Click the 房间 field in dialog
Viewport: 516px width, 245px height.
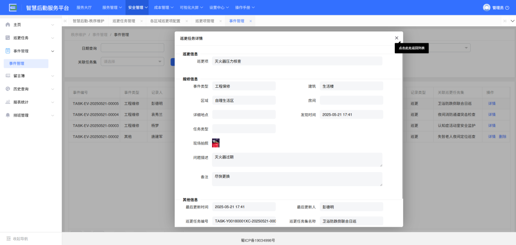tap(351, 100)
